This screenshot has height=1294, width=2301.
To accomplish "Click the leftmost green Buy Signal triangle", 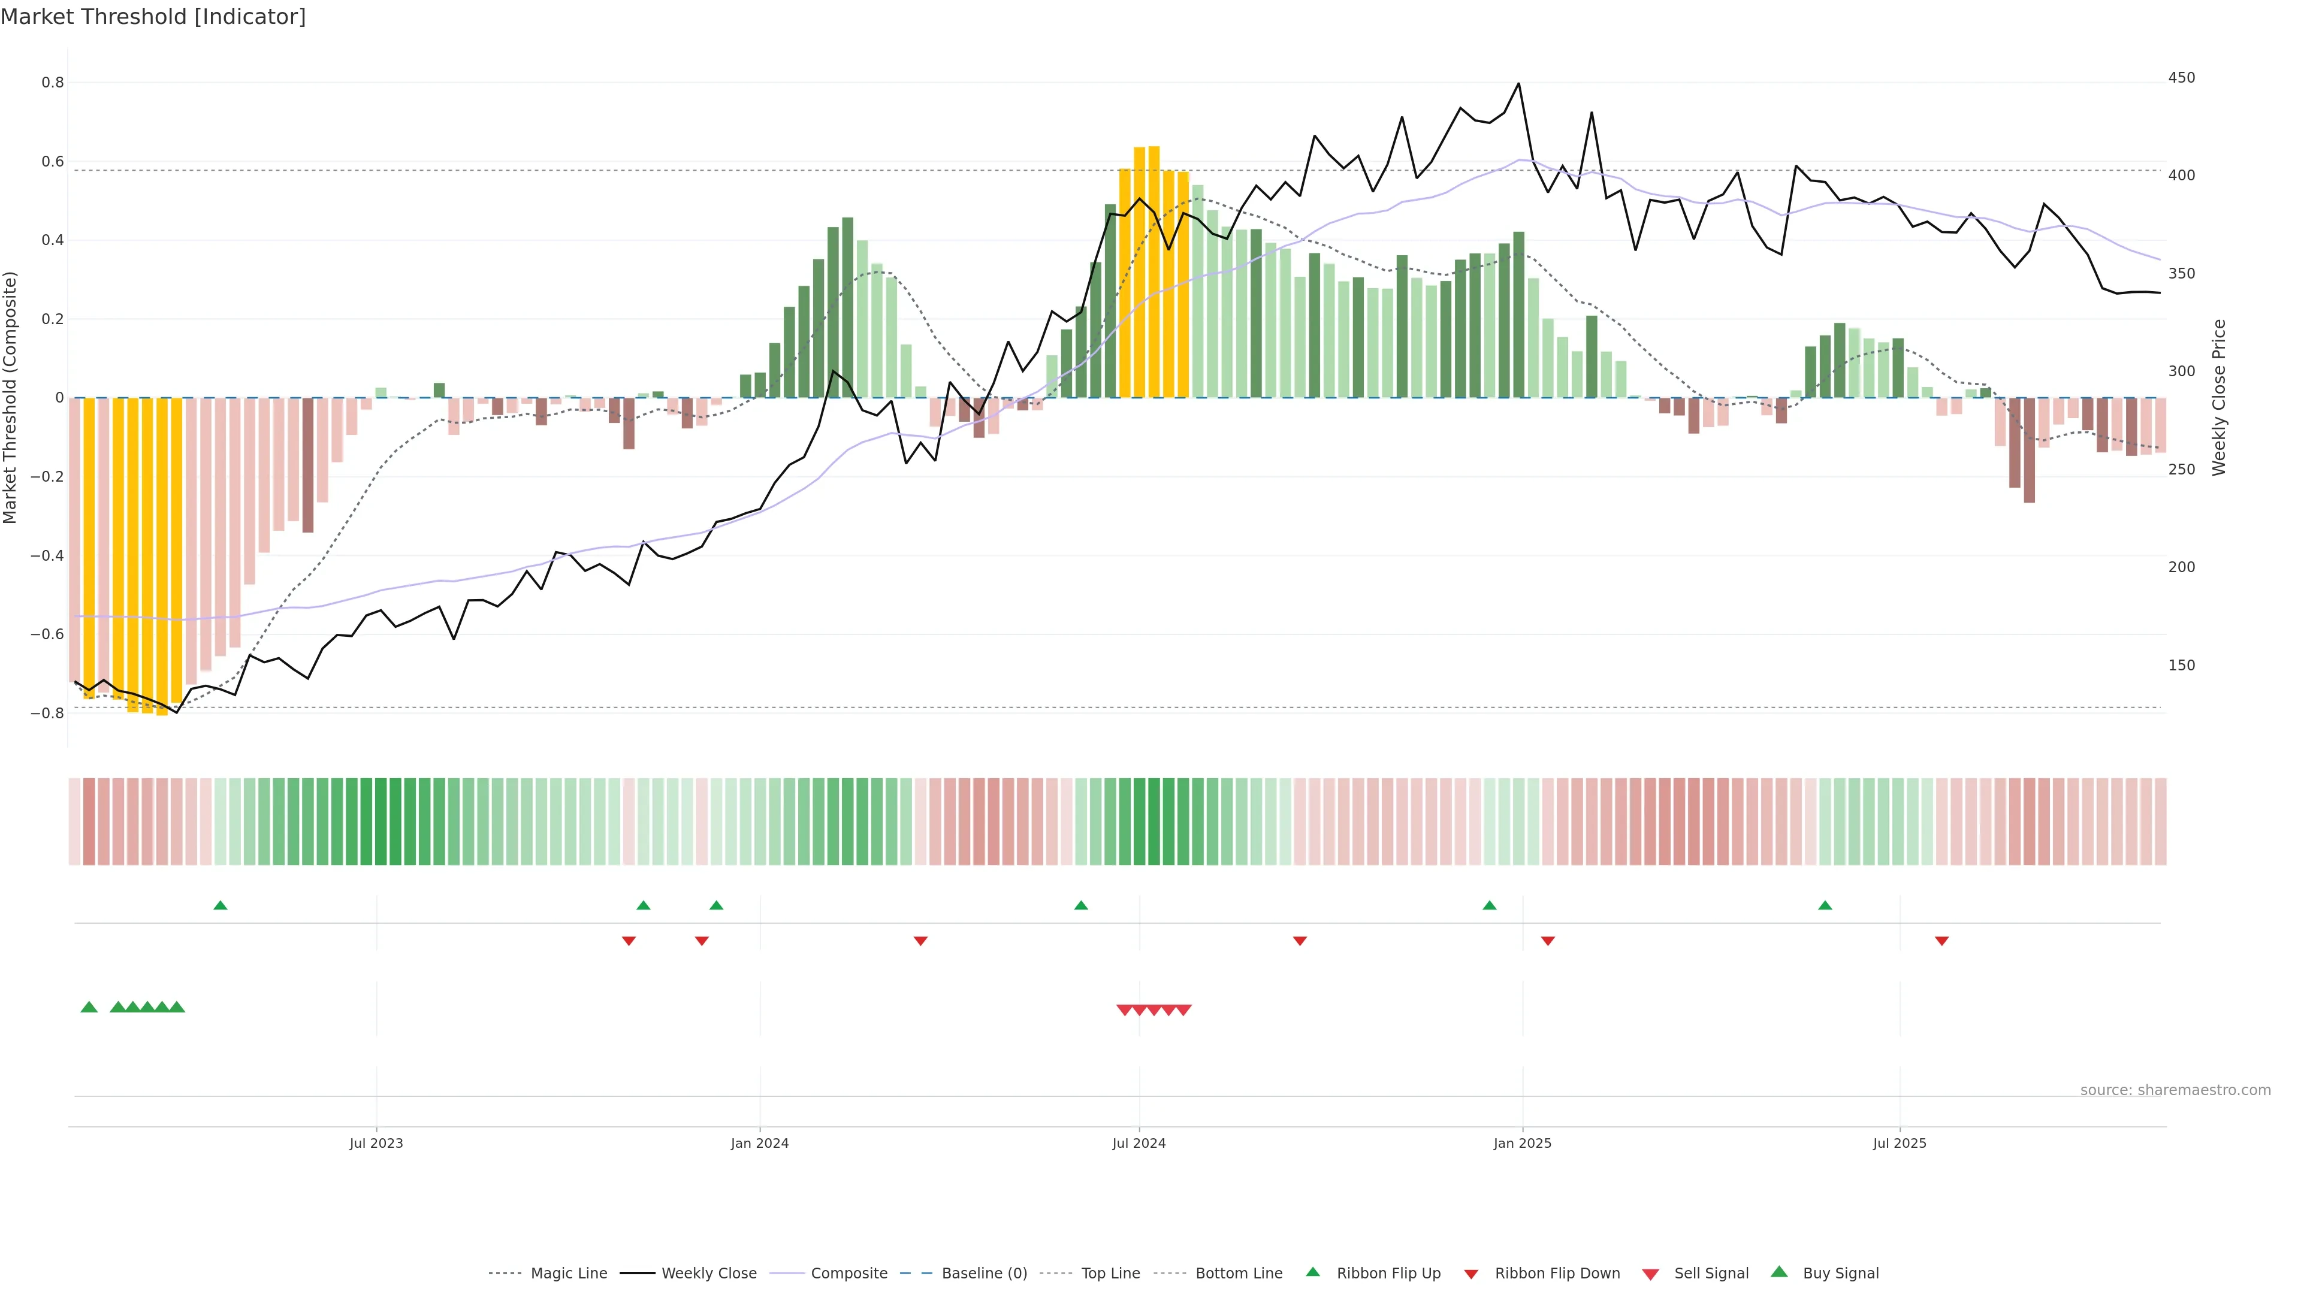I will 89,1007.
